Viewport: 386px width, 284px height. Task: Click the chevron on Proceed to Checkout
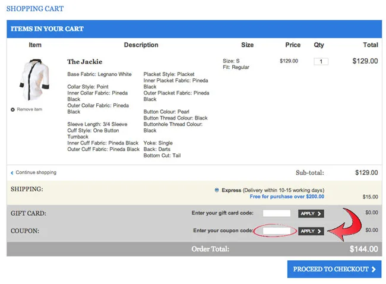tap(374, 269)
